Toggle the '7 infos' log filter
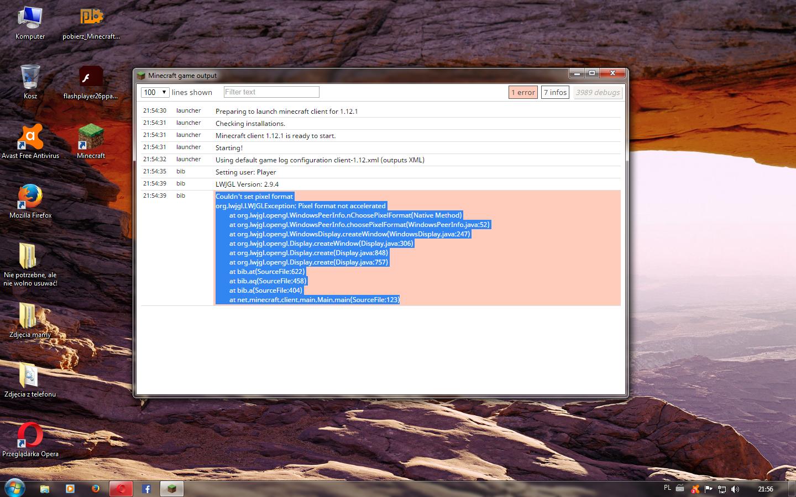796x497 pixels. click(555, 92)
